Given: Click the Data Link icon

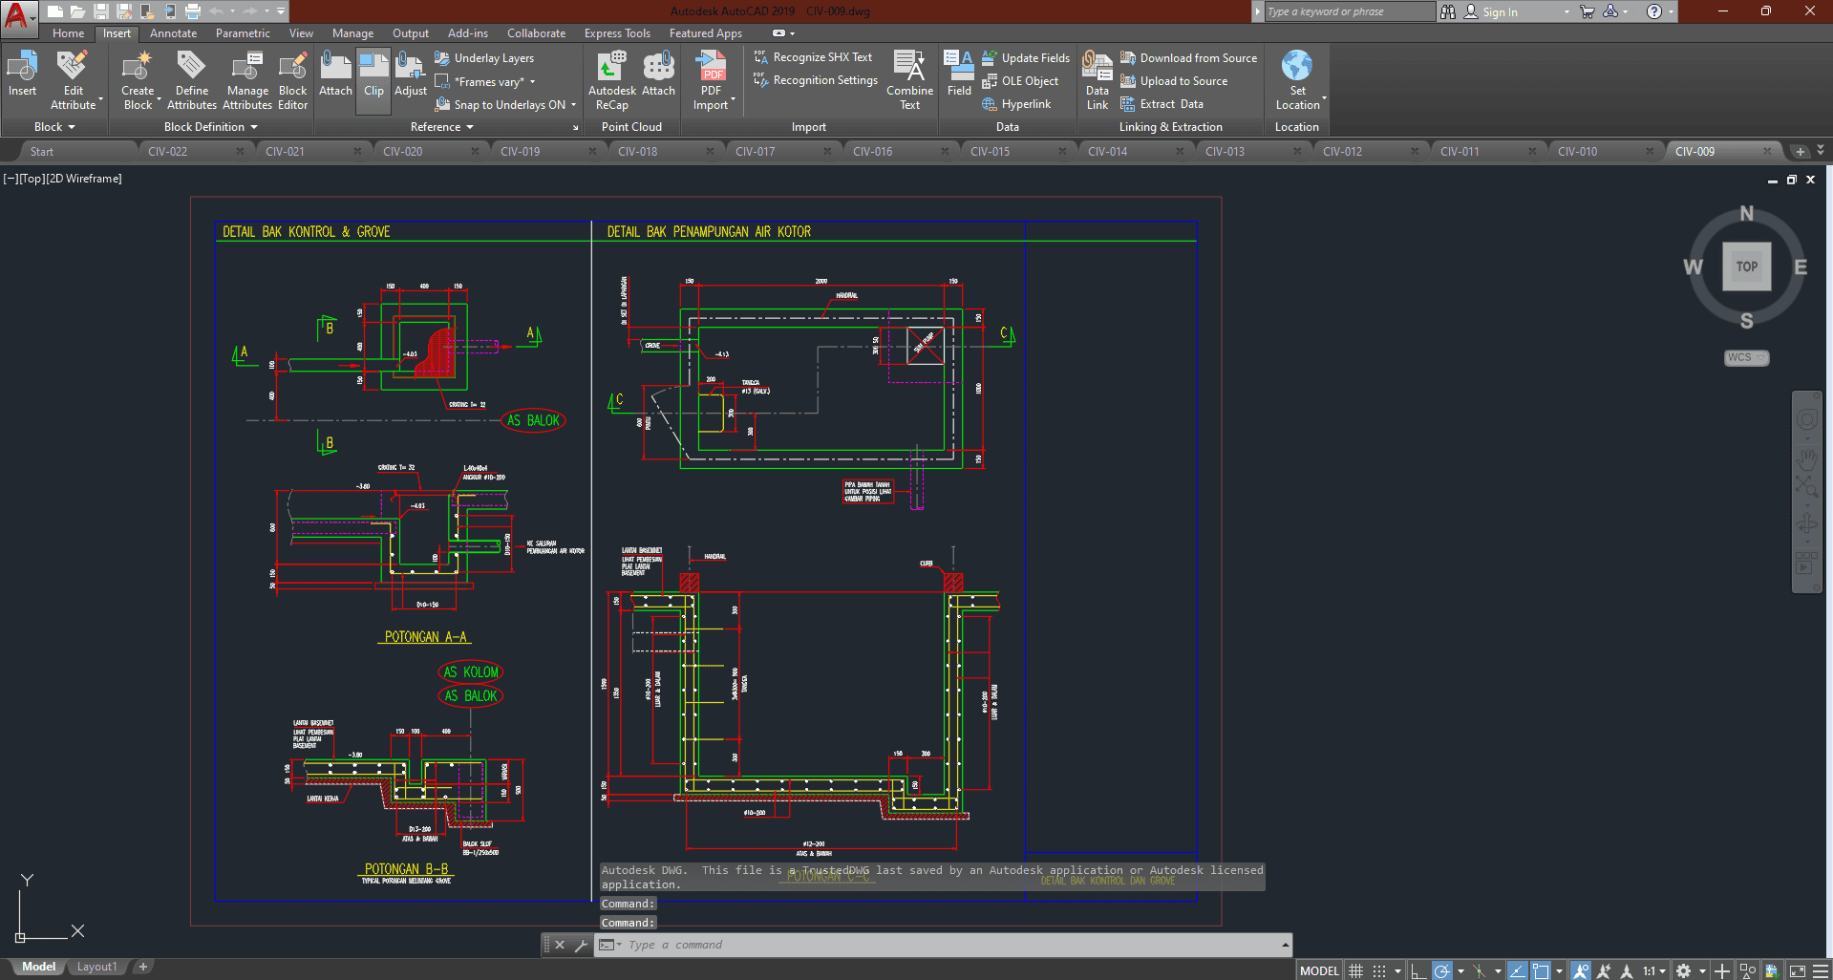Looking at the screenshot, I should tap(1097, 80).
